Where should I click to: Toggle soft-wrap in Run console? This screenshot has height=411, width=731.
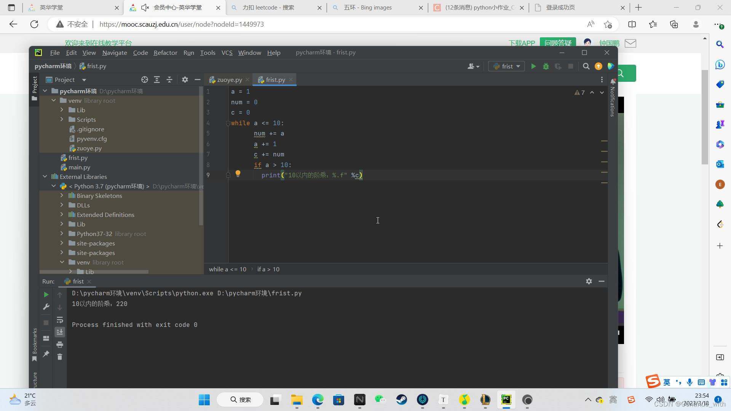click(60, 320)
